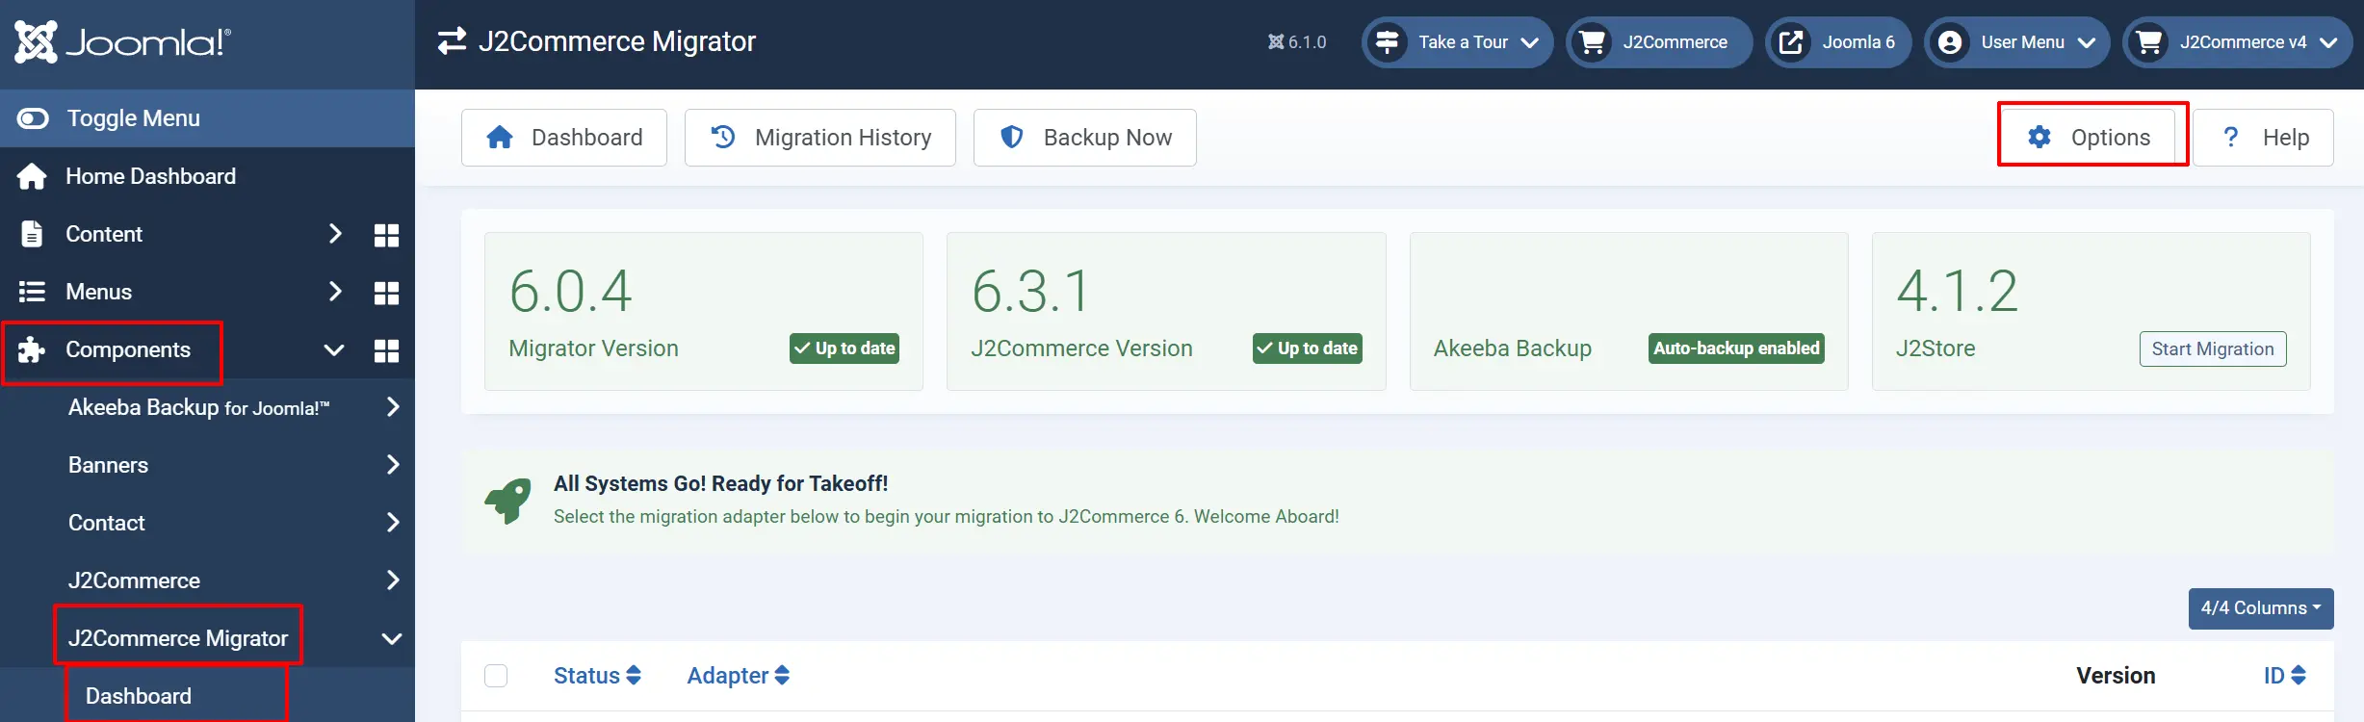Click Migrator Version Up to date badge
Viewport: 2364px width, 722px height.
coord(844,348)
